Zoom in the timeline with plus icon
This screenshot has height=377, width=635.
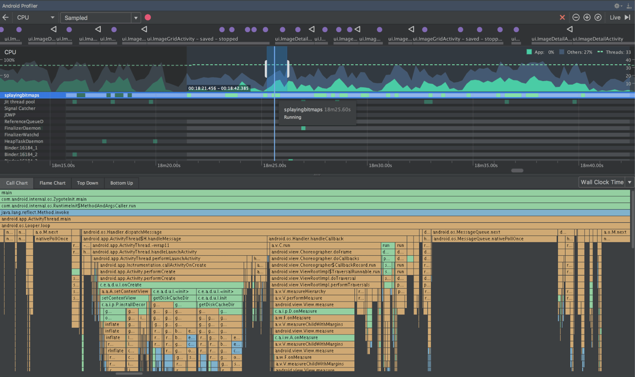587,17
